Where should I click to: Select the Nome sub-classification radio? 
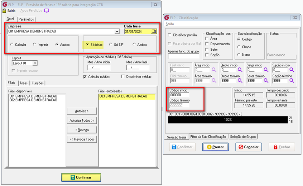point(239,55)
